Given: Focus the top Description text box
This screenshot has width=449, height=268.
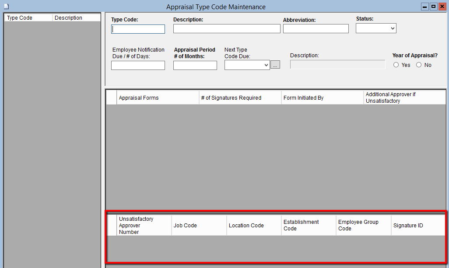Looking at the screenshot, I should [227, 28].
